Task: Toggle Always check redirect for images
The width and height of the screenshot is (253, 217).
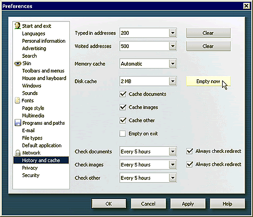Action: 189,164
